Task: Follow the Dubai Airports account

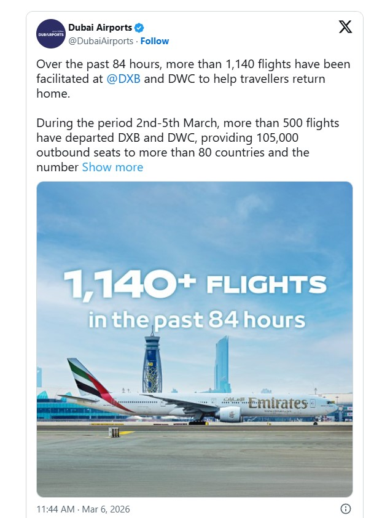Action: tap(155, 41)
